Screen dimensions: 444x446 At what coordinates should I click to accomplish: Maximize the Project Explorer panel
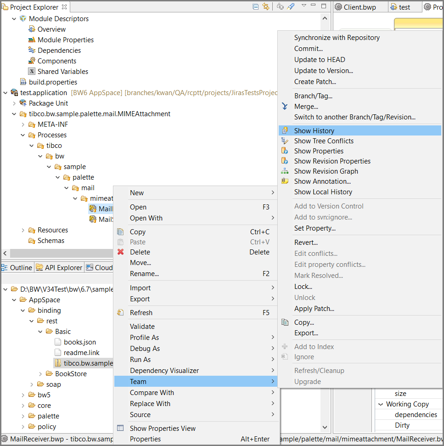[324, 6]
